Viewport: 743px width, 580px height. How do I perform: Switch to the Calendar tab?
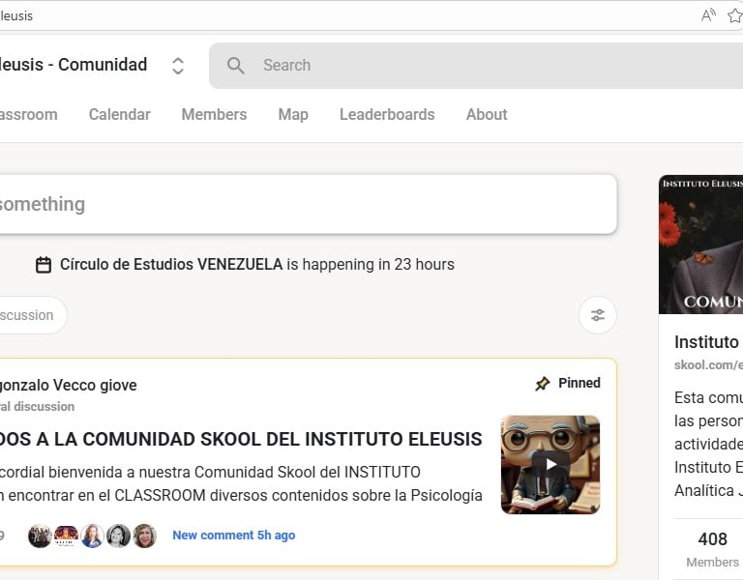coord(119,115)
